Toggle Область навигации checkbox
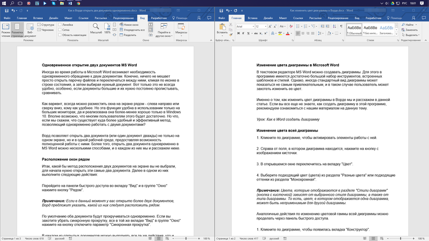 click(60, 35)
